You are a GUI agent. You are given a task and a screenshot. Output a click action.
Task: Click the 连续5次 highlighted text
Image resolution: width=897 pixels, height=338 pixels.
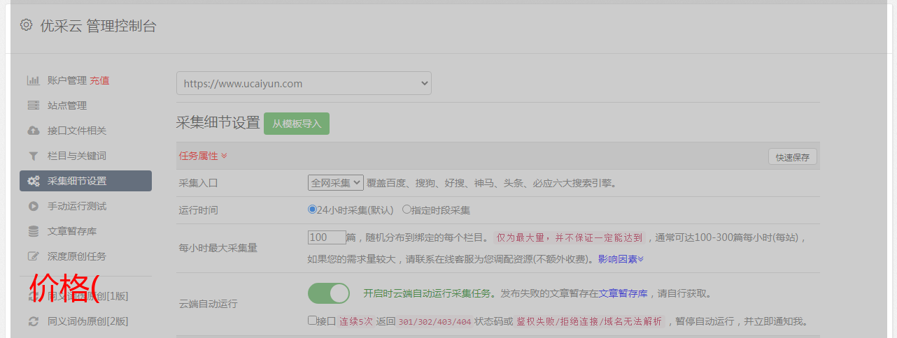(355, 322)
